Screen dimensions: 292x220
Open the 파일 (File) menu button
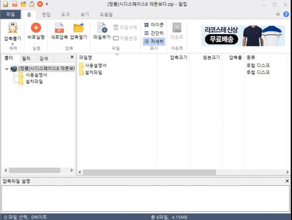click(x=10, y=14)
